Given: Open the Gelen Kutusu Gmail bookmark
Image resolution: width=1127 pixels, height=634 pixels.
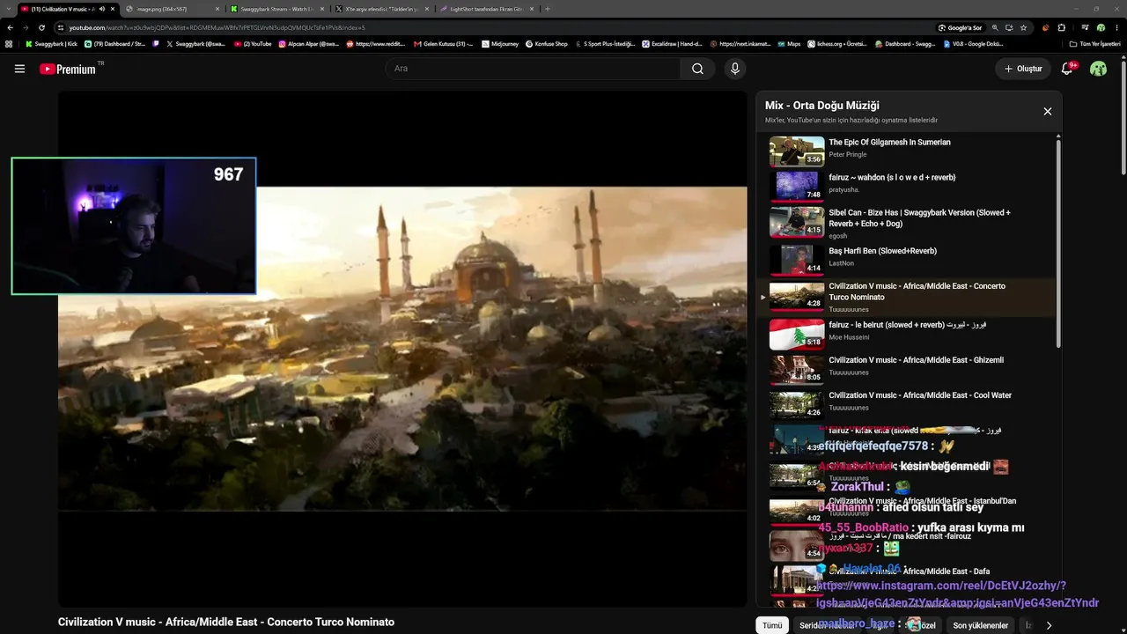Looking at the screenshot, I should [x=444, y=43].
